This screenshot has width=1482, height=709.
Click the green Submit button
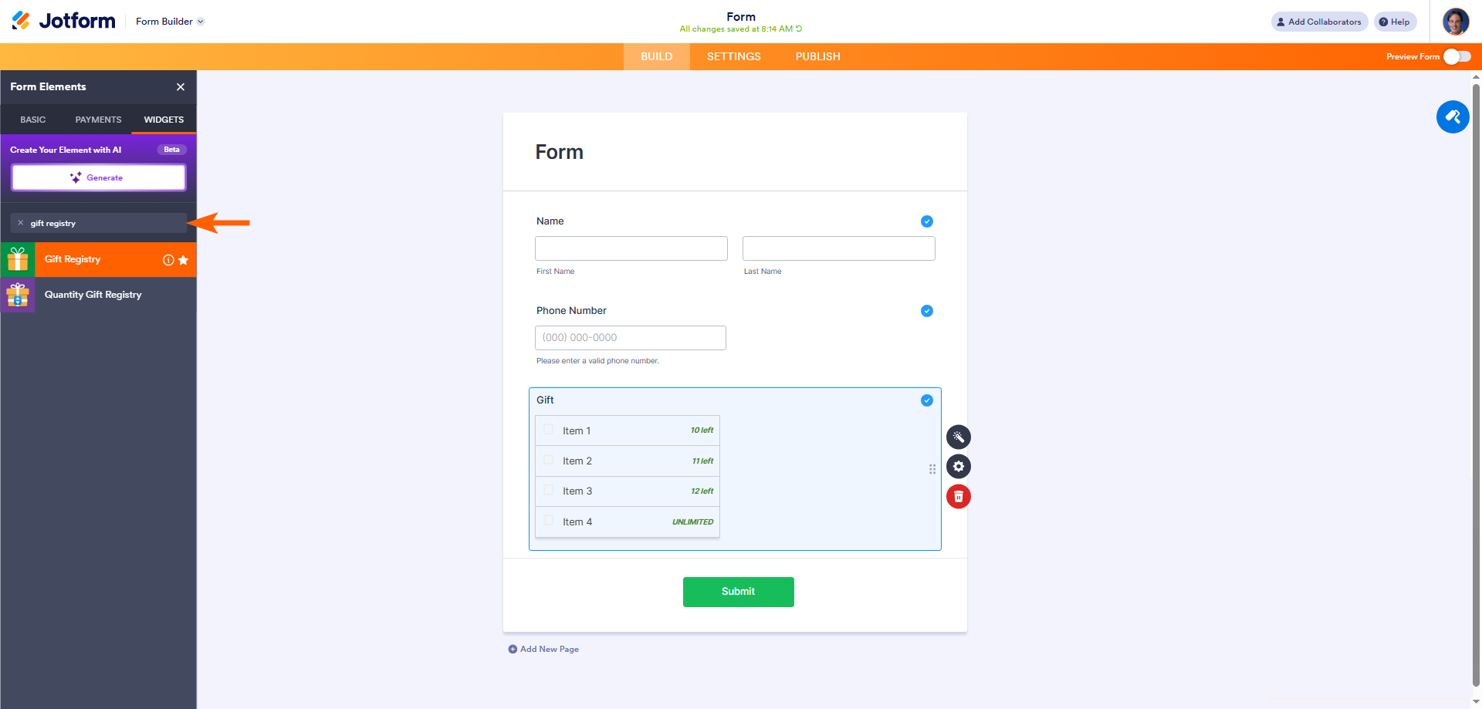click(x=738, y=592)
